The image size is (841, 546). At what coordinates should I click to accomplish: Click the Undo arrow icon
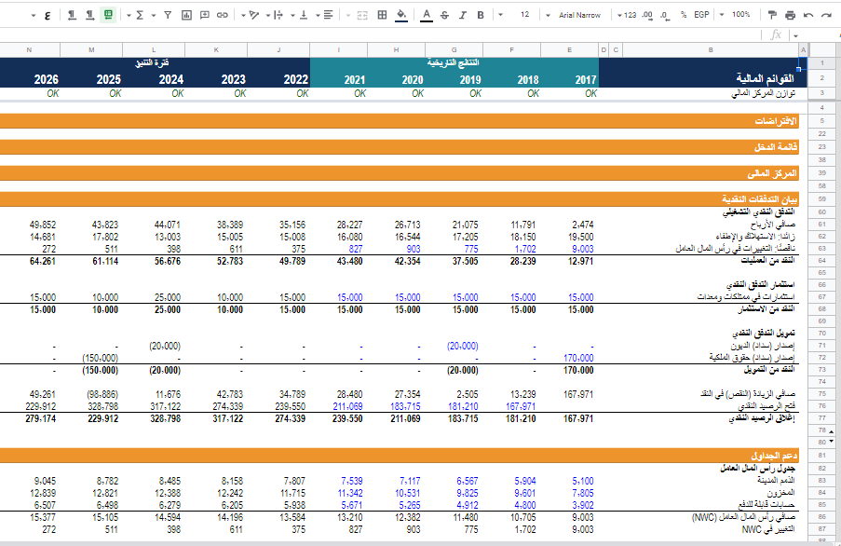point(807,15)
